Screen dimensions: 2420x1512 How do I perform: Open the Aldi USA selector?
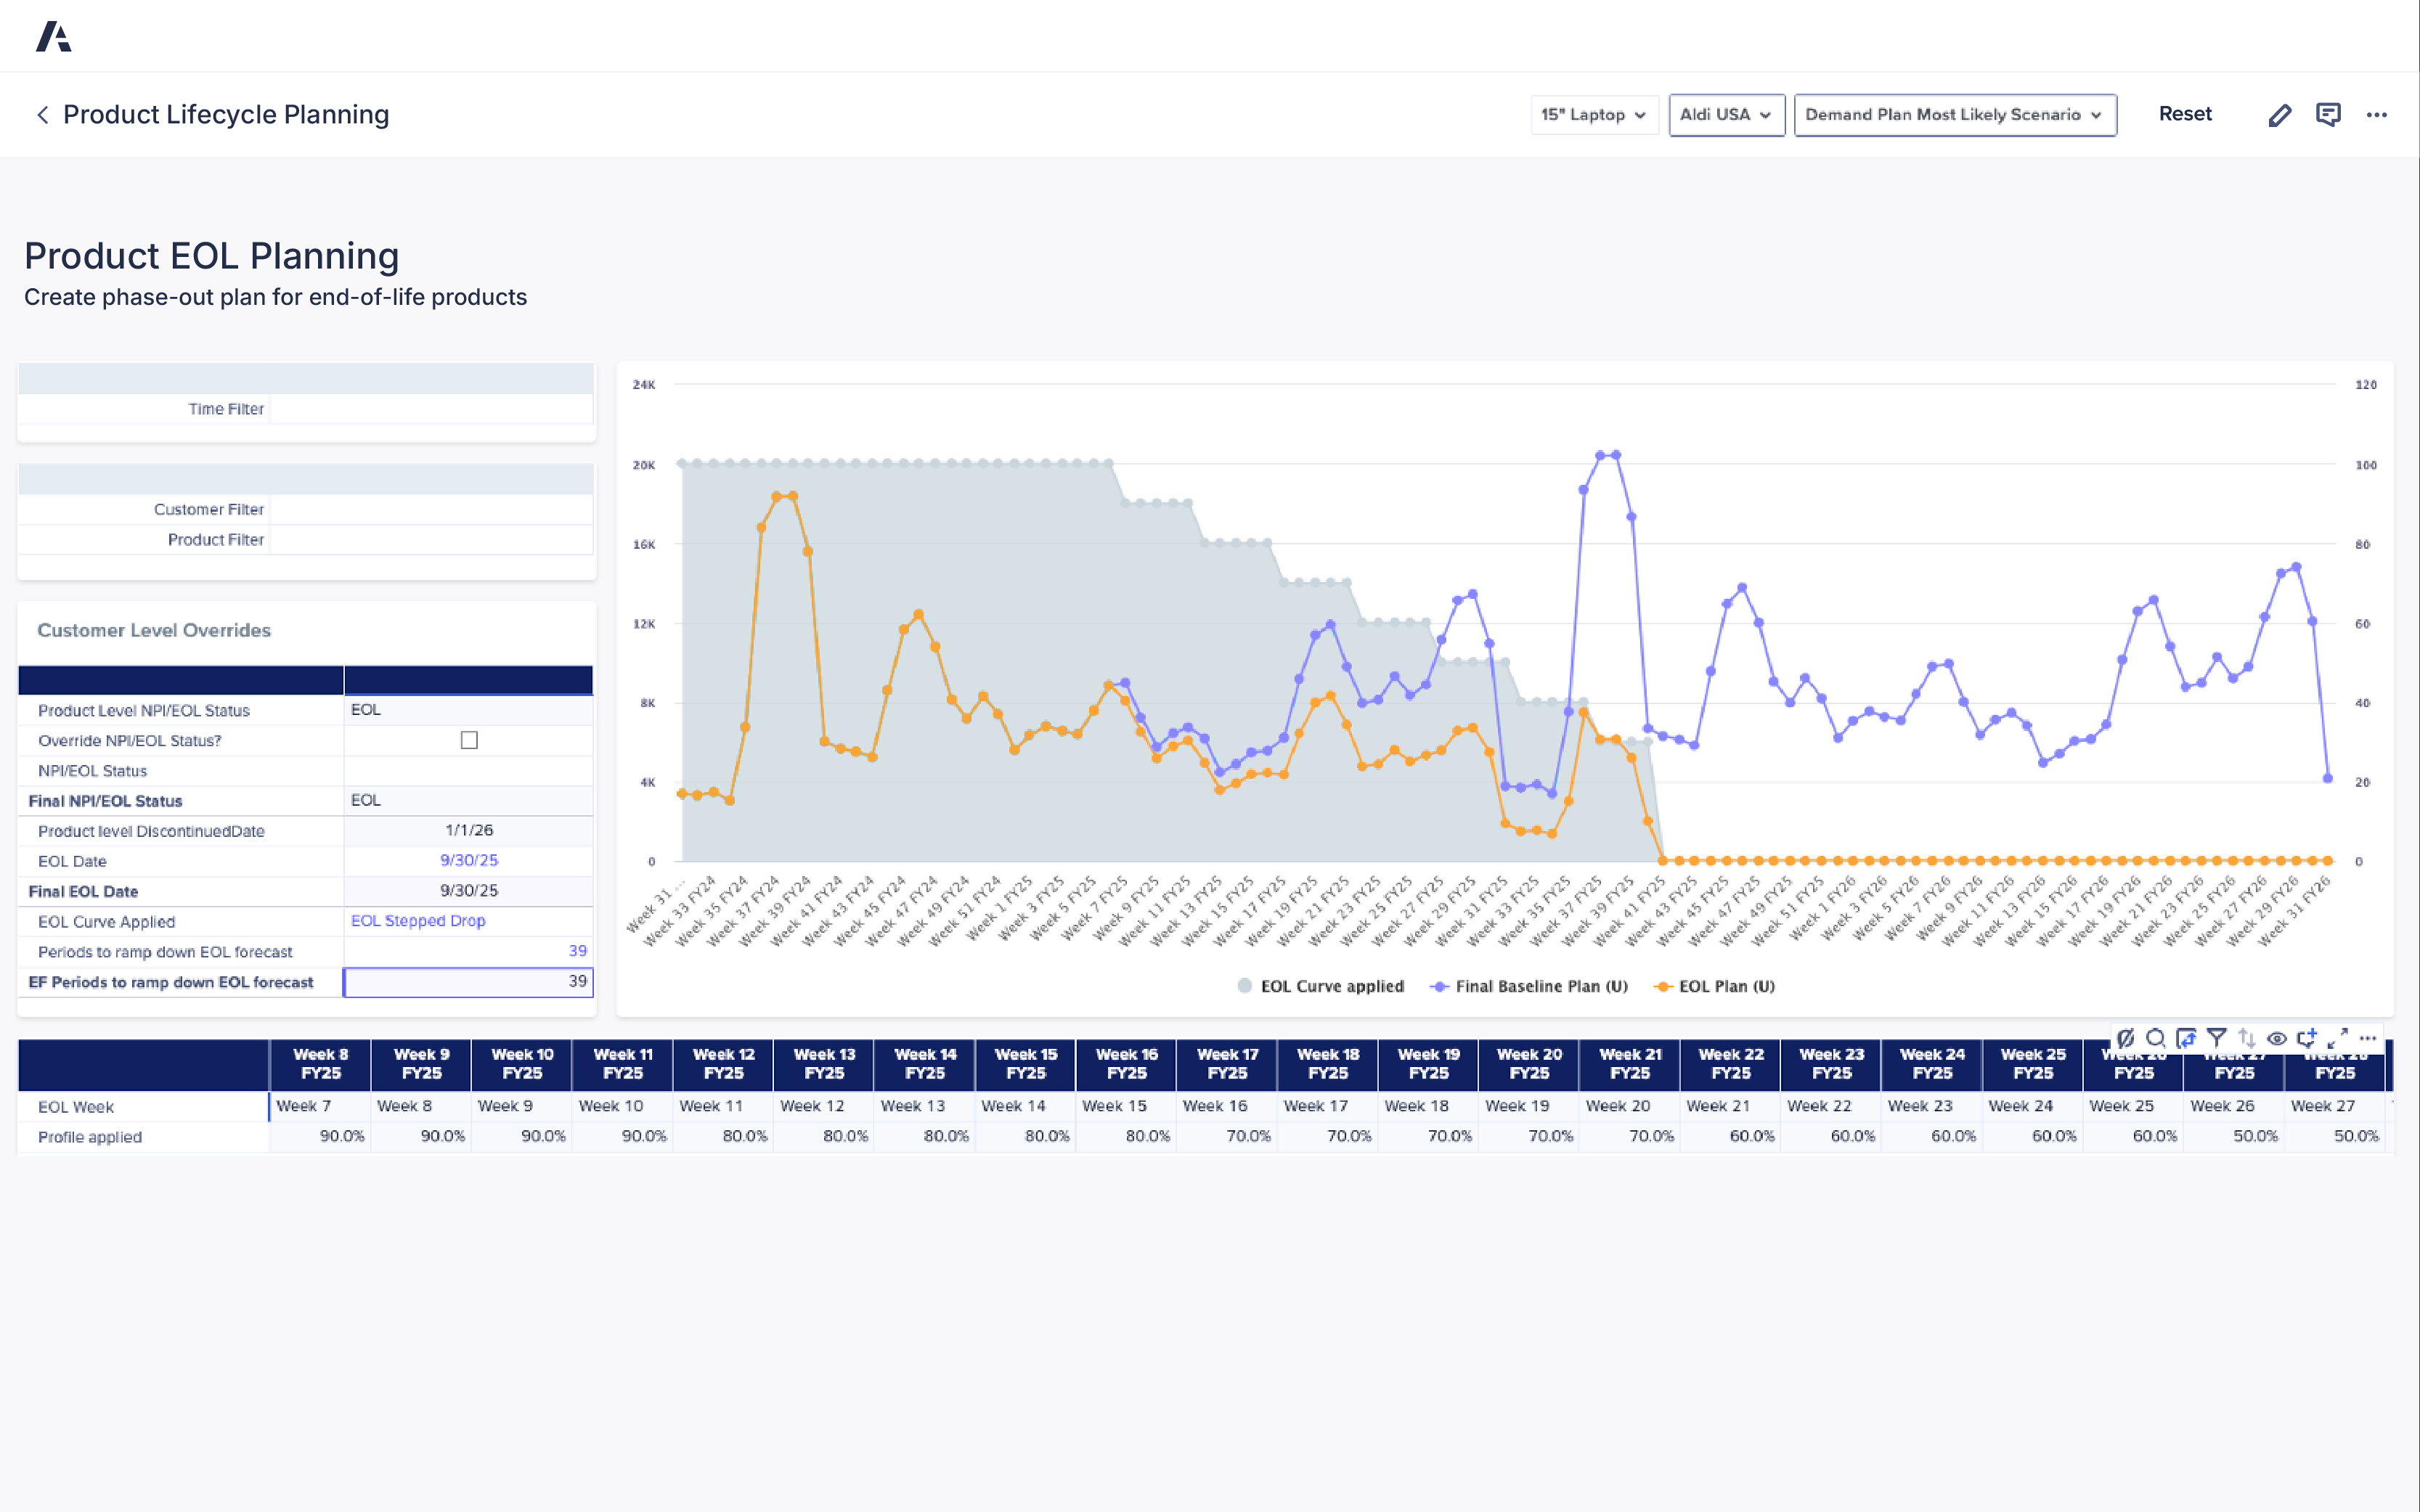point(1726,114)
